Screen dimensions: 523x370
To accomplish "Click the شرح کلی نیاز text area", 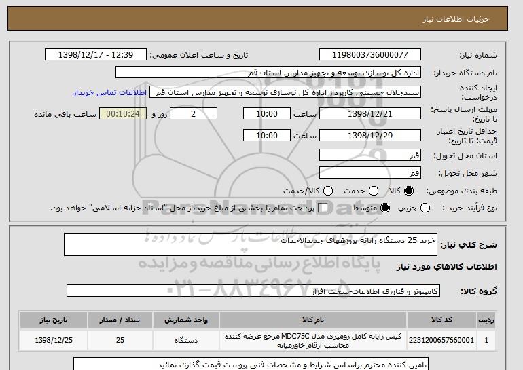I will point(251,244).
